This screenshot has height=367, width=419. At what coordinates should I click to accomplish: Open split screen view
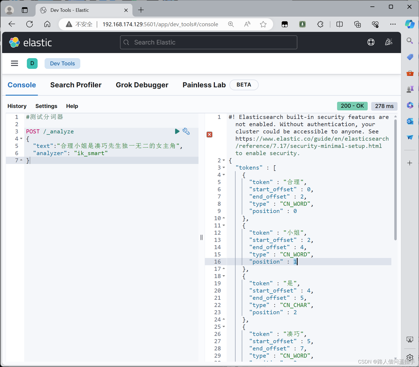click(x=339, y=24)
